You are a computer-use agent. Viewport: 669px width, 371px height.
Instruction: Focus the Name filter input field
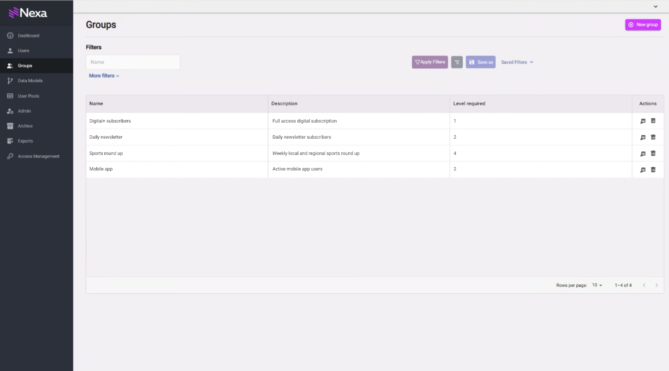(133, 62)
